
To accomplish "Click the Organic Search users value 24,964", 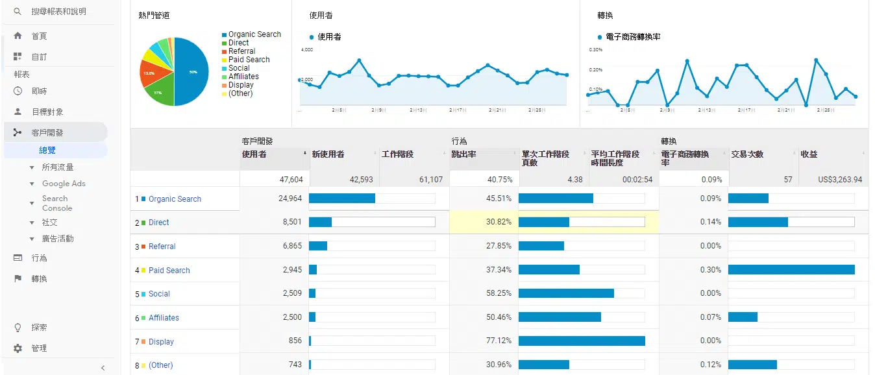I will [290, 199].
